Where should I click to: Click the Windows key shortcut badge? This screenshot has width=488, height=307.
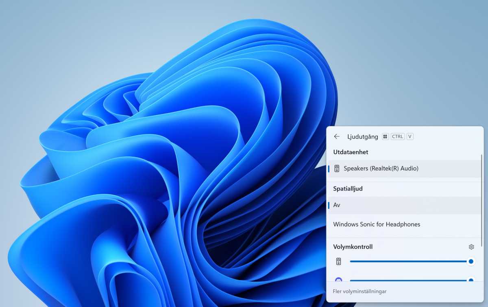(386, 137)
